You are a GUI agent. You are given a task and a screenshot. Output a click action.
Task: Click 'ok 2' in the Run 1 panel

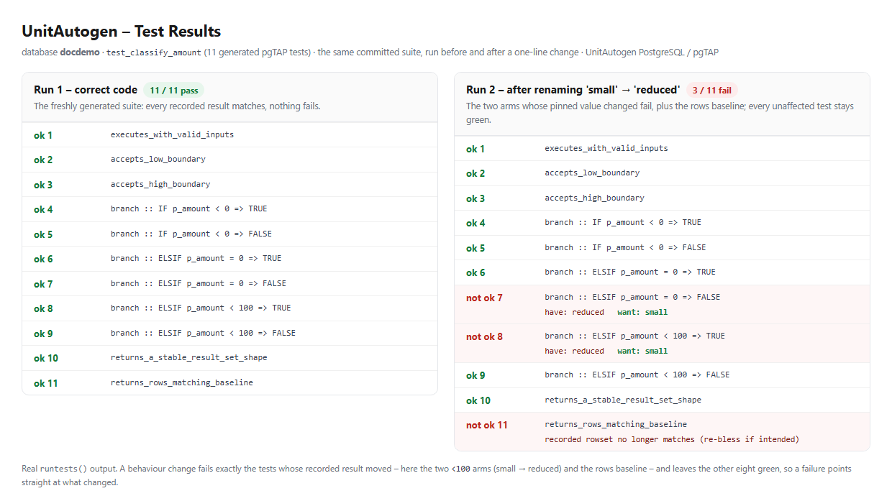coord(43,160)
